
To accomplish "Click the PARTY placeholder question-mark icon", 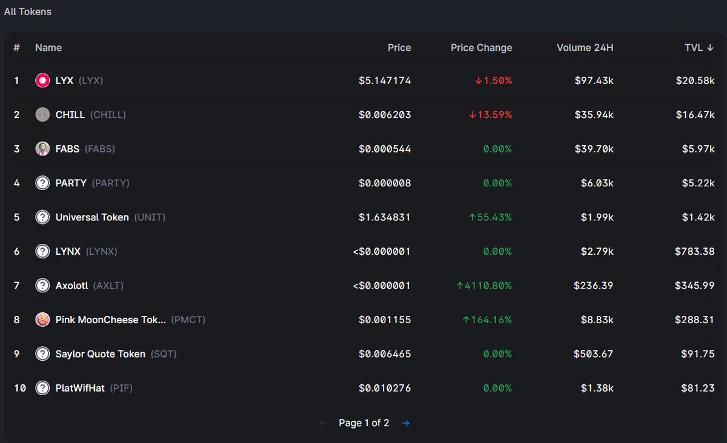I will tap(42, 183).
